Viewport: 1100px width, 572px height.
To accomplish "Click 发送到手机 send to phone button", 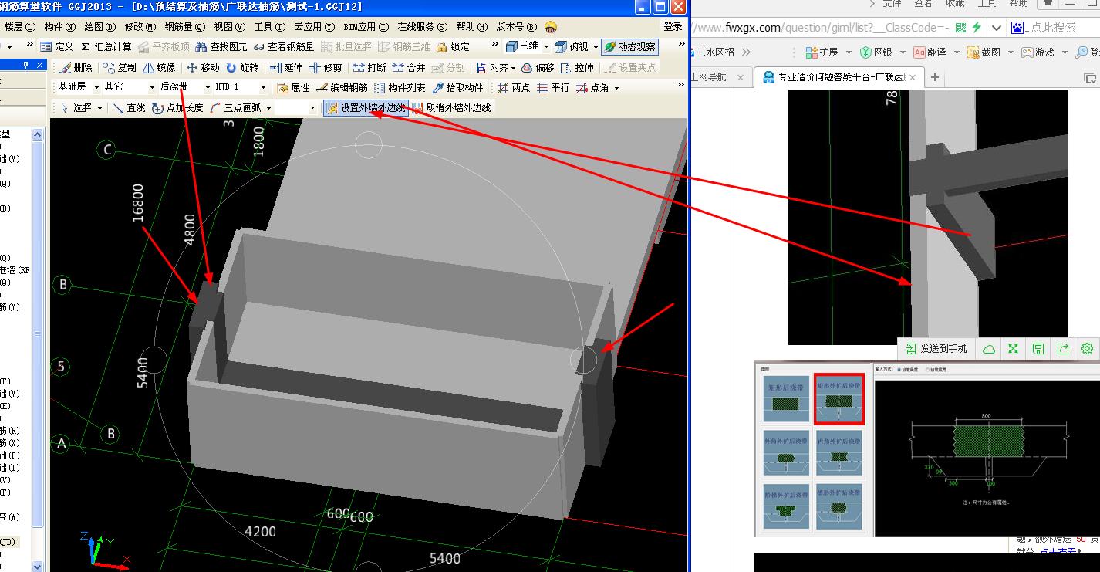I will pos(936,349).
